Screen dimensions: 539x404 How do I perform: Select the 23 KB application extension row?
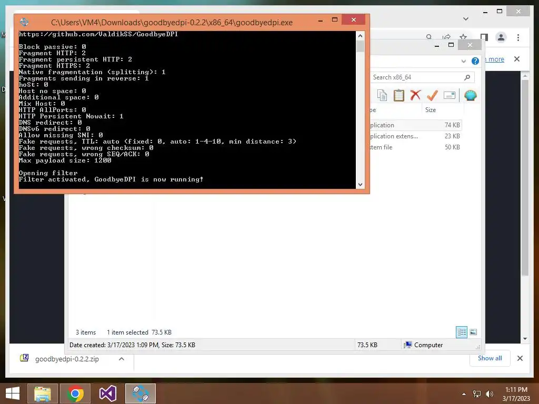pyautogui.click(x=415, y=136)
